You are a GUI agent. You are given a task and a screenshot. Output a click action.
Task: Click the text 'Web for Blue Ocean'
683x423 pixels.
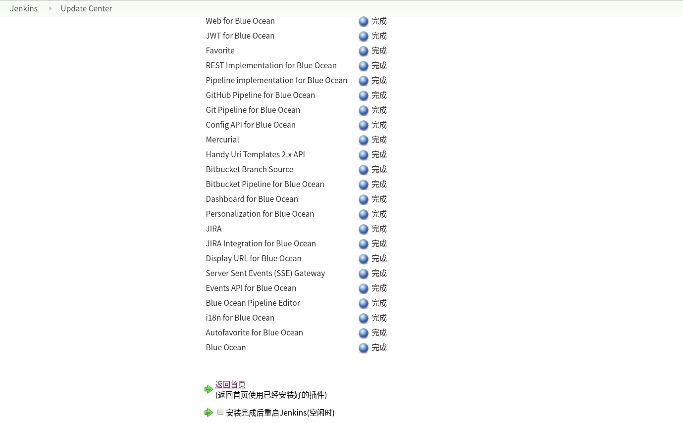click(240, 21)
